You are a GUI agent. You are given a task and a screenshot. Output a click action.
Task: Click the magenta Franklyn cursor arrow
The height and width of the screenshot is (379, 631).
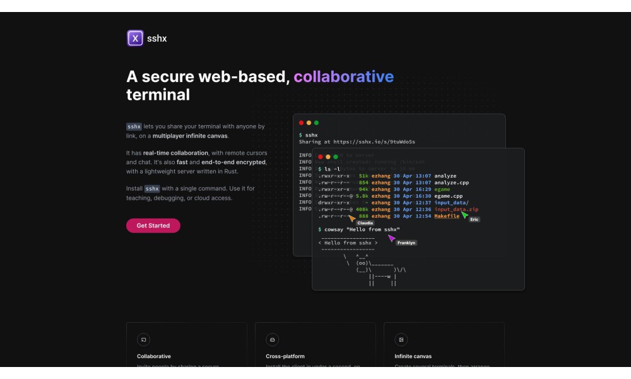point(392,238)
